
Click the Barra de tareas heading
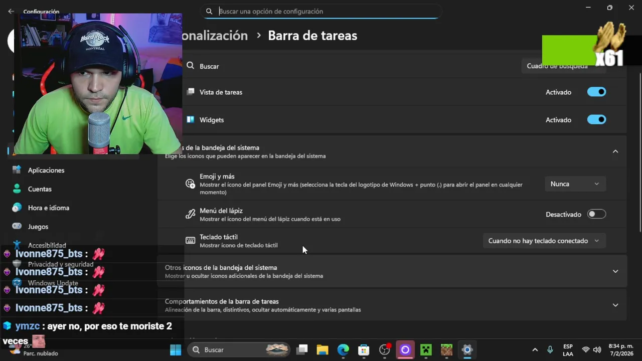pyautogui.click(x=312, y=36)
